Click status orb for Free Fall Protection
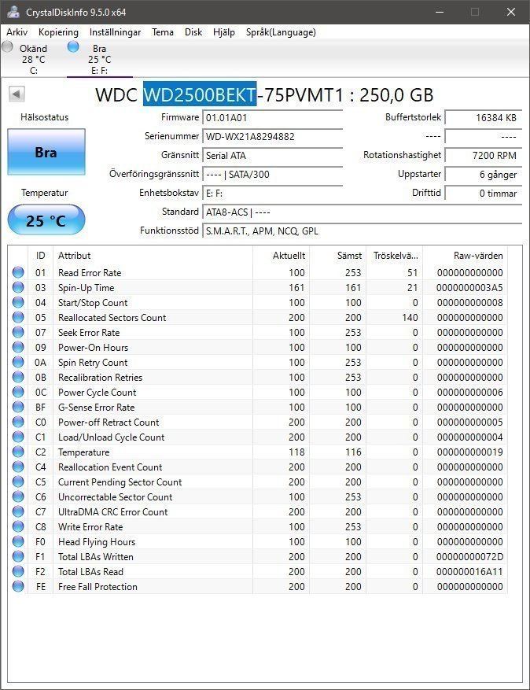The width and height of the screenshot is (530, 690). click(x=18, y=587)
